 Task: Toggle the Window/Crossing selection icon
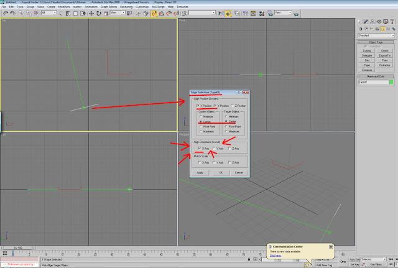click(83, 14)
